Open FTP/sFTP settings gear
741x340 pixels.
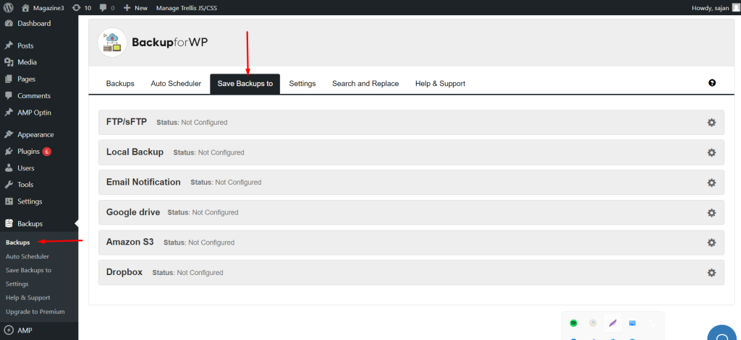coord(711,123)
